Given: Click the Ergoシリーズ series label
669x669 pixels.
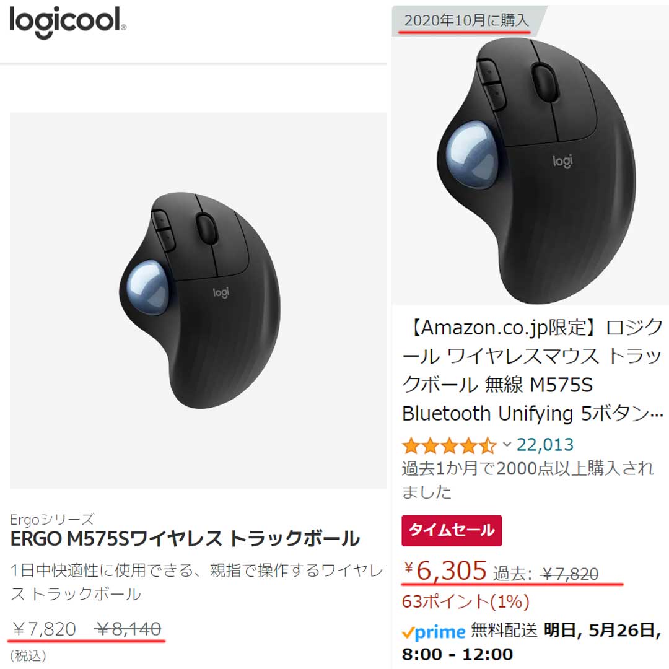Looking at the screenshot, I should pyautogui.click(x=52, y=519).
